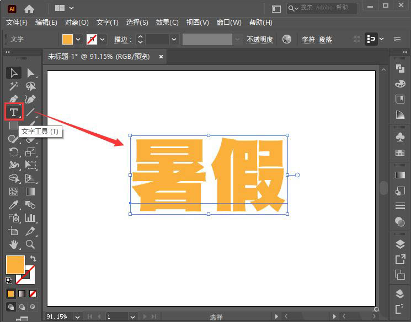The width and height of the screenshot is (411, 322).
Task: Choose the Free Transform tool
Action: tap(31, 165)
